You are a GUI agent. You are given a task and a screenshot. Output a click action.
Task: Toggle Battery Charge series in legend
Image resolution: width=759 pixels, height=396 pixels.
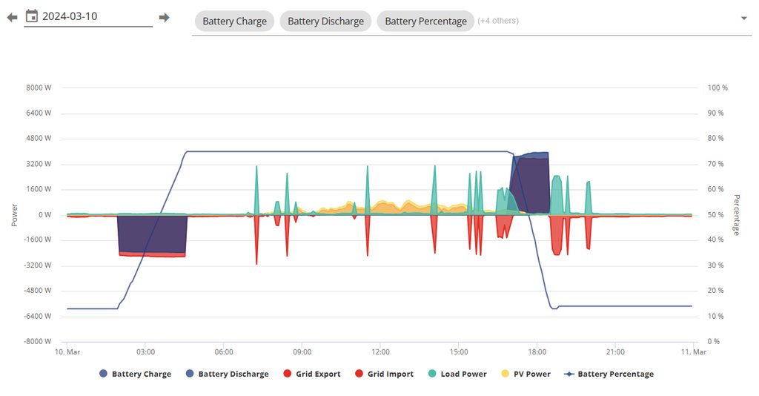[x=141, y=374]
